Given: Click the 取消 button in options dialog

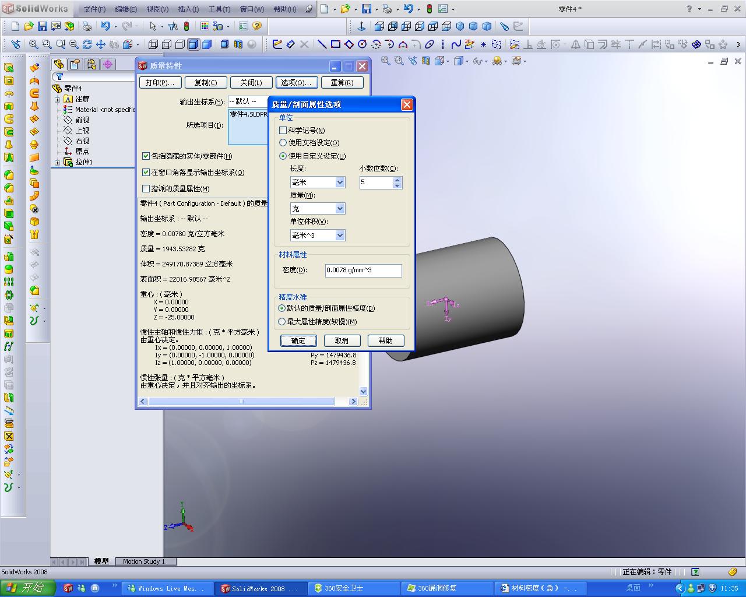Looking at the screenshot, I should (x=342, y=340).
